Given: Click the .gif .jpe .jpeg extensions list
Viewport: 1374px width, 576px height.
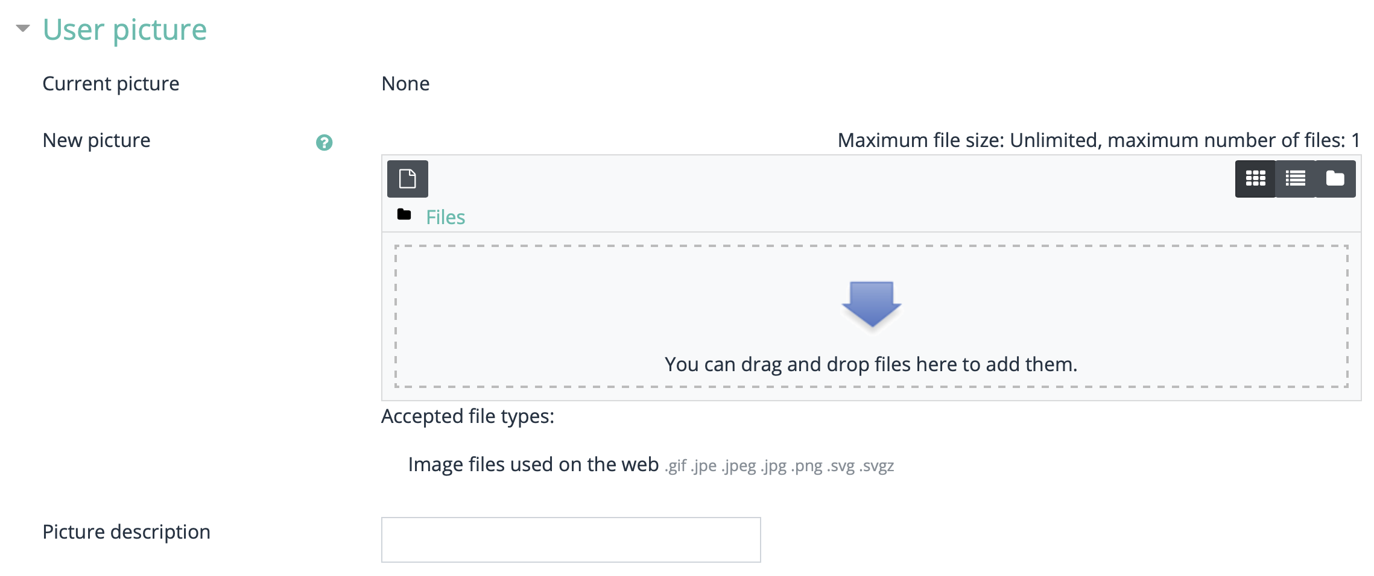Looking at the screenshot, I should click(x=779, y=466).
